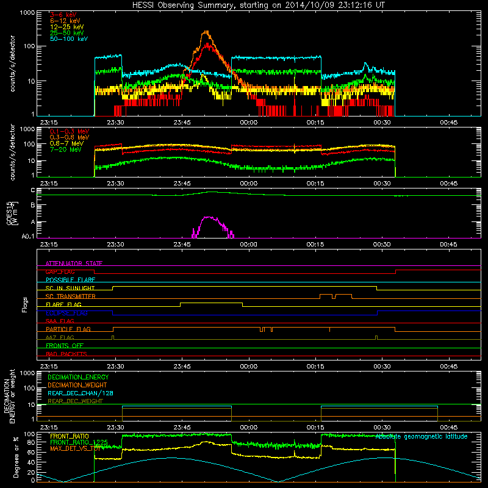
Task: Click the DECIMATION_ENERGY legend label
Action: 78,377
